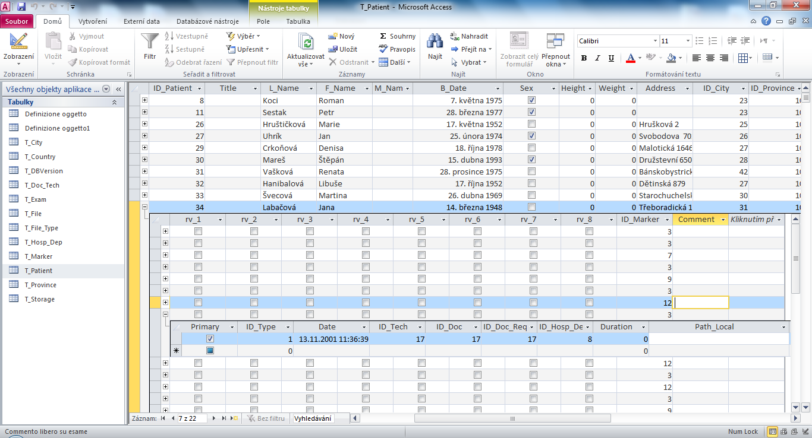Open Microsoft Access help icon

pyautogui.click(x=767, y=21)
